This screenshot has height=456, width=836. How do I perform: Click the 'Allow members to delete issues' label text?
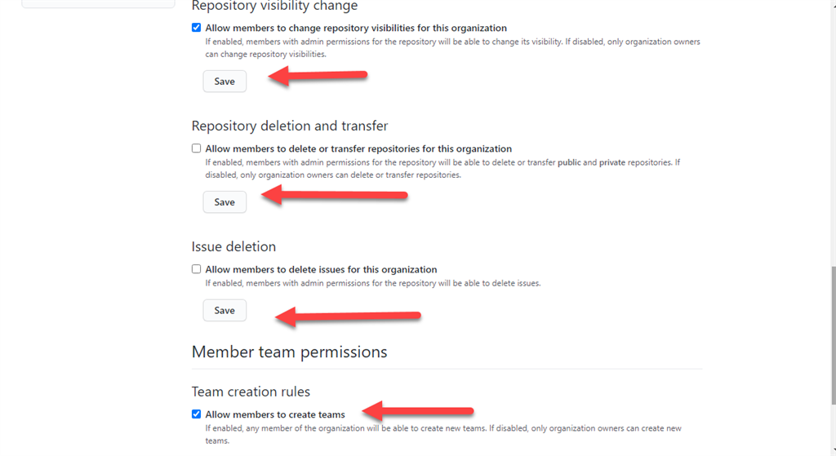(x=321, y=269)
